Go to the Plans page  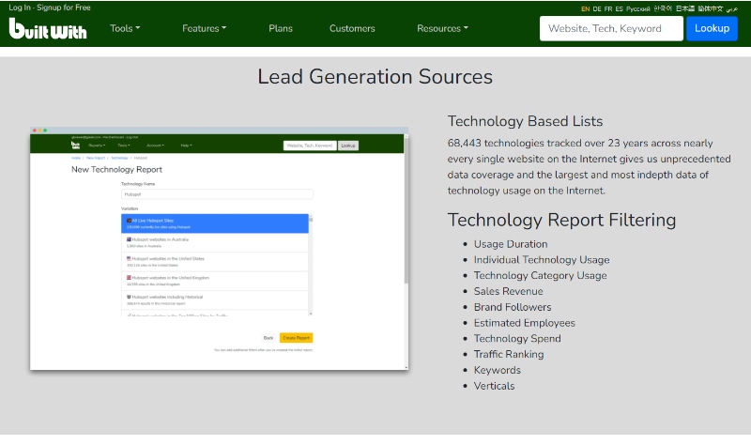(280, 28)
